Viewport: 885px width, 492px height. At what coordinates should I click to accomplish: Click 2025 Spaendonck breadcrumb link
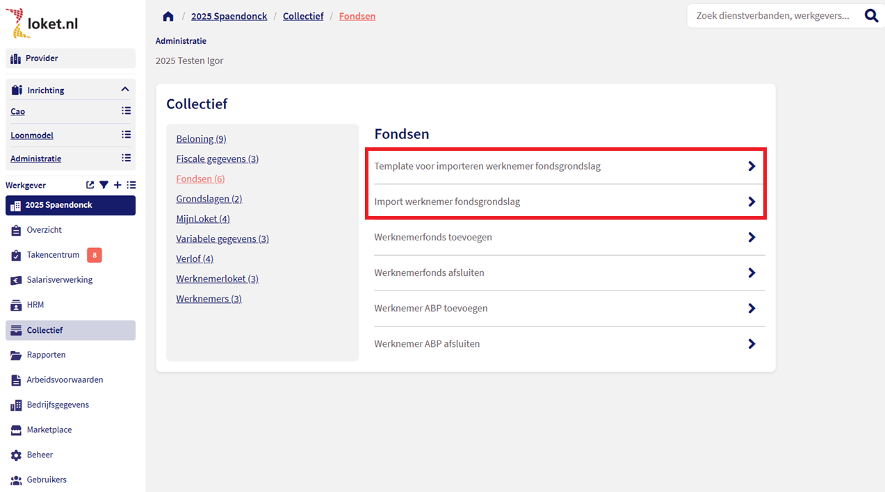229,16
